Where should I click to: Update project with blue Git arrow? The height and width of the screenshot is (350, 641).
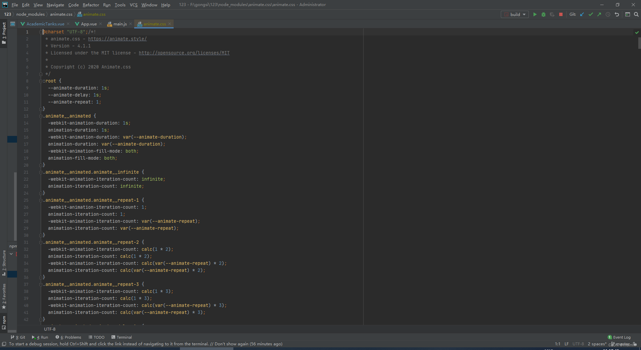pos(582,14)
